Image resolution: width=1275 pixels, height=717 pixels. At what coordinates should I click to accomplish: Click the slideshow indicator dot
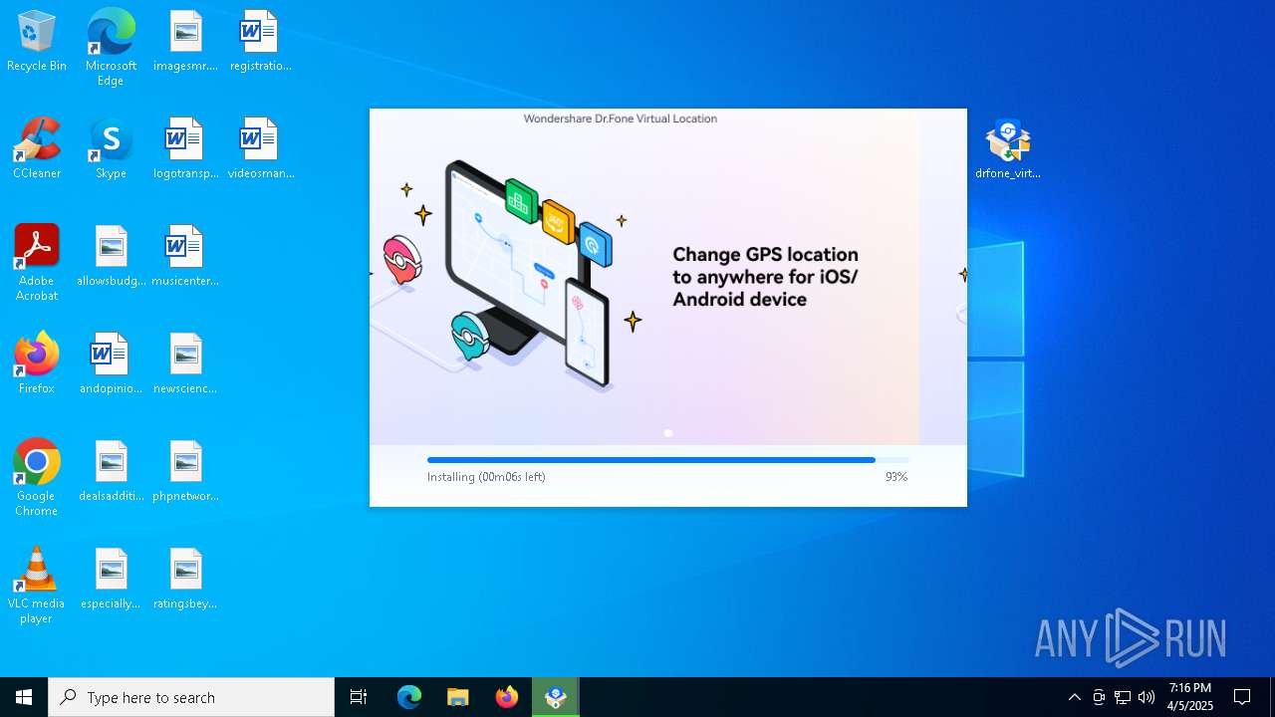click(668, 433)
